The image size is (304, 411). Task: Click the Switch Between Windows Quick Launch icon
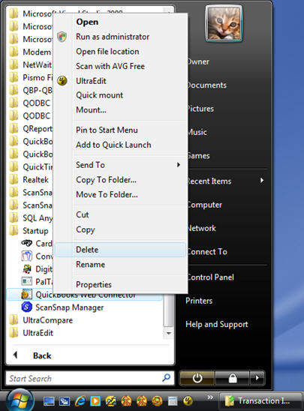pos(65,401)
